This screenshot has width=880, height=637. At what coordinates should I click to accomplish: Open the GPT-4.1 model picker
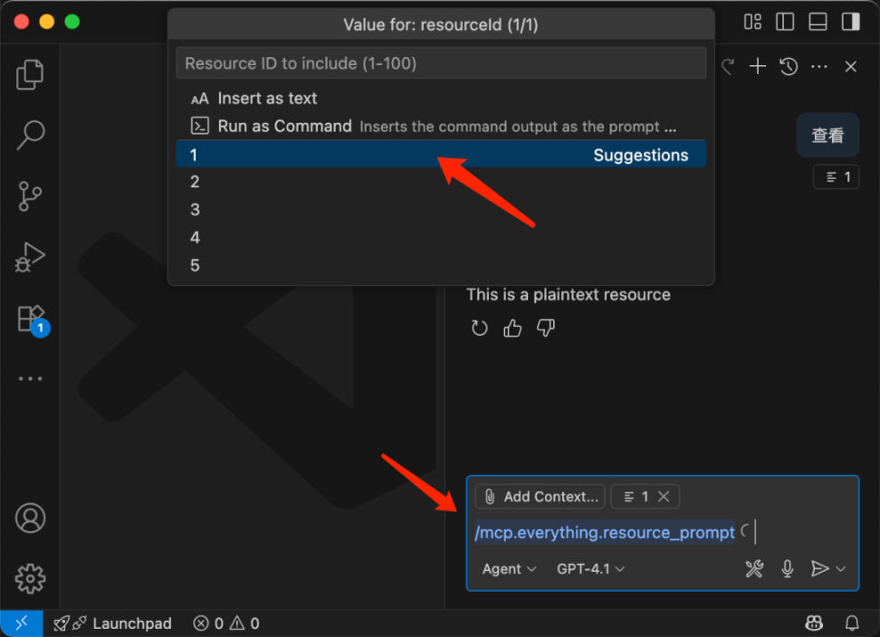(x=590, y=569)
